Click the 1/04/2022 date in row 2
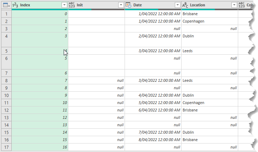Viewport: 258px width, 152px height. (153, 21)
